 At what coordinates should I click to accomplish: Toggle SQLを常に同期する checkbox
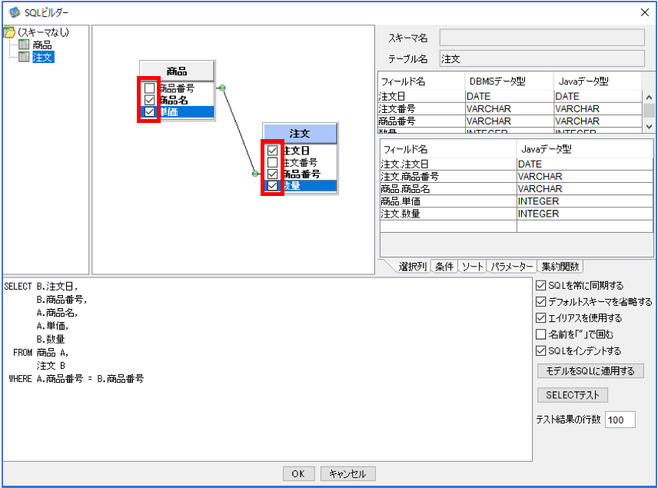pos(541,285)
